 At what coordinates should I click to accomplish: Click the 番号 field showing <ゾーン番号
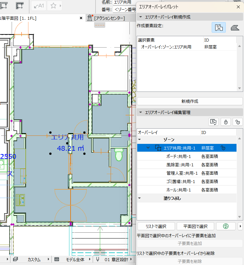coord(125,10)
